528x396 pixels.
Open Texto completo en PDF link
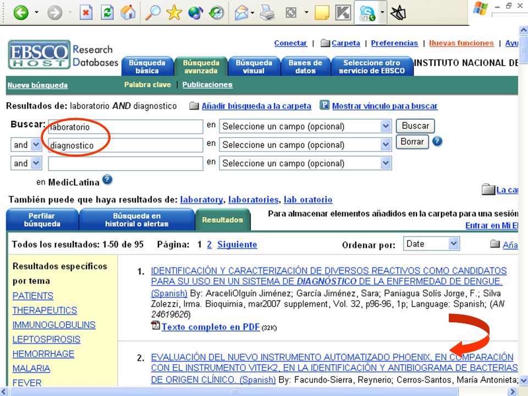[211, 327]
